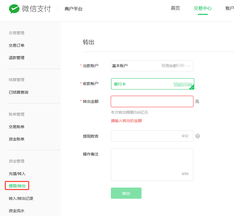Viewport: 234px width, 216px height.
Task: Select 提现/转出 withdrawal menu item
Action: [17, 186]
